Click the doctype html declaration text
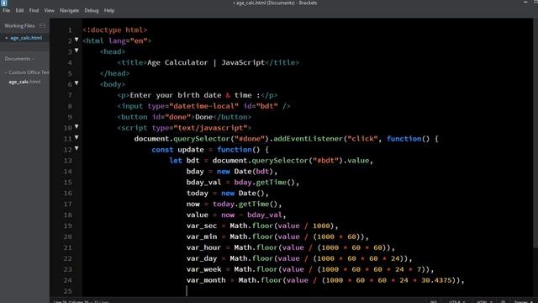This screenshot has height=303, width=538. [115, 30]
